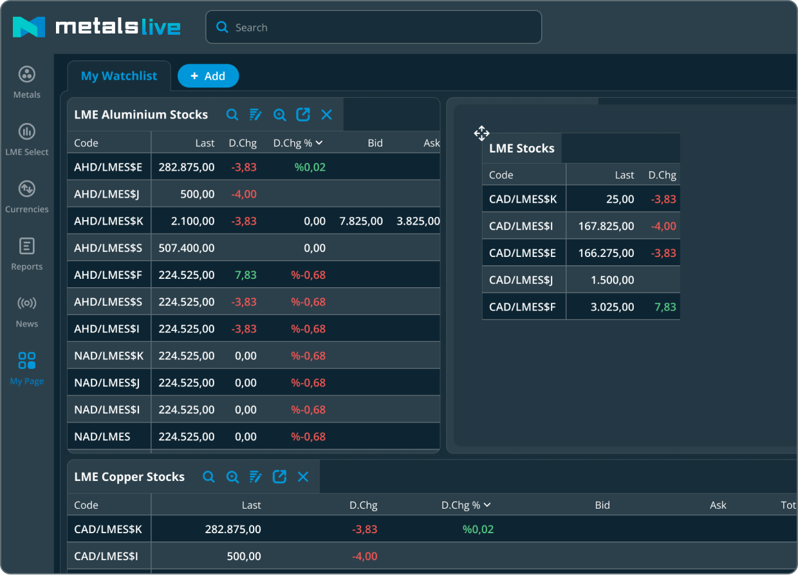Open the edit list icon in LME Copper Stocks
This screenshot has width=798, height=575.
[x=255, y=477]
